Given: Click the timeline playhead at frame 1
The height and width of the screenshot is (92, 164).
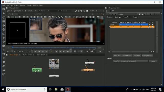Looking at the screenshot, I should (x=13, y=48).
